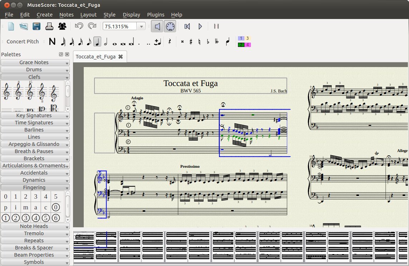
Task: Collapse the Clefs palette
Action: click(x=35, y=76)
